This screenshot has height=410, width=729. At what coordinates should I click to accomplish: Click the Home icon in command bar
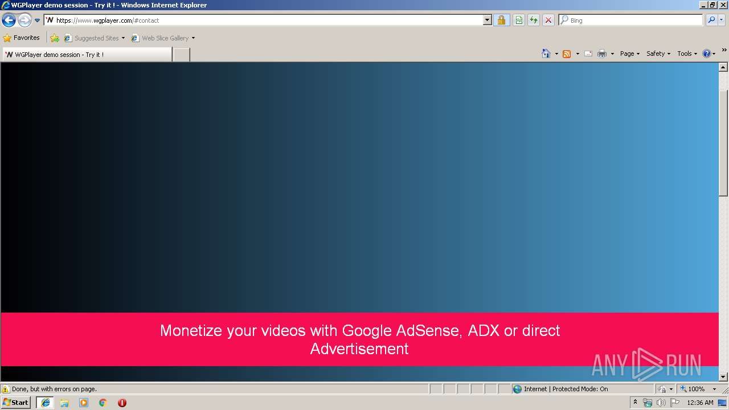[x=546, y=54]
